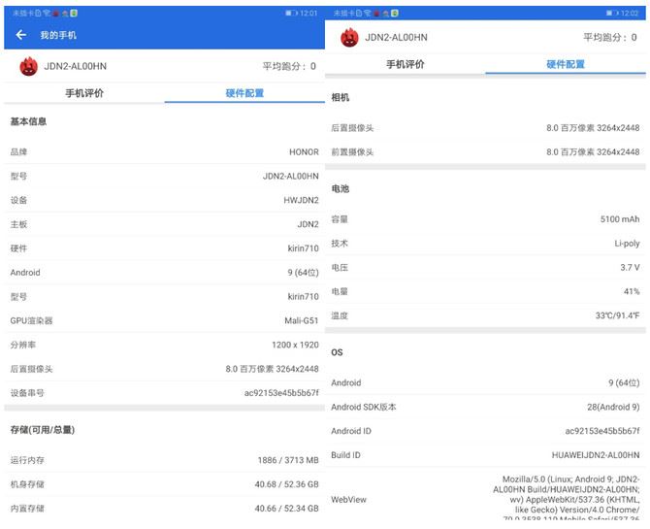Viewport: 650px width, 529px height.
Task: Click the battery 容量 5100 mAh row
Action: (x=485, y=219)
